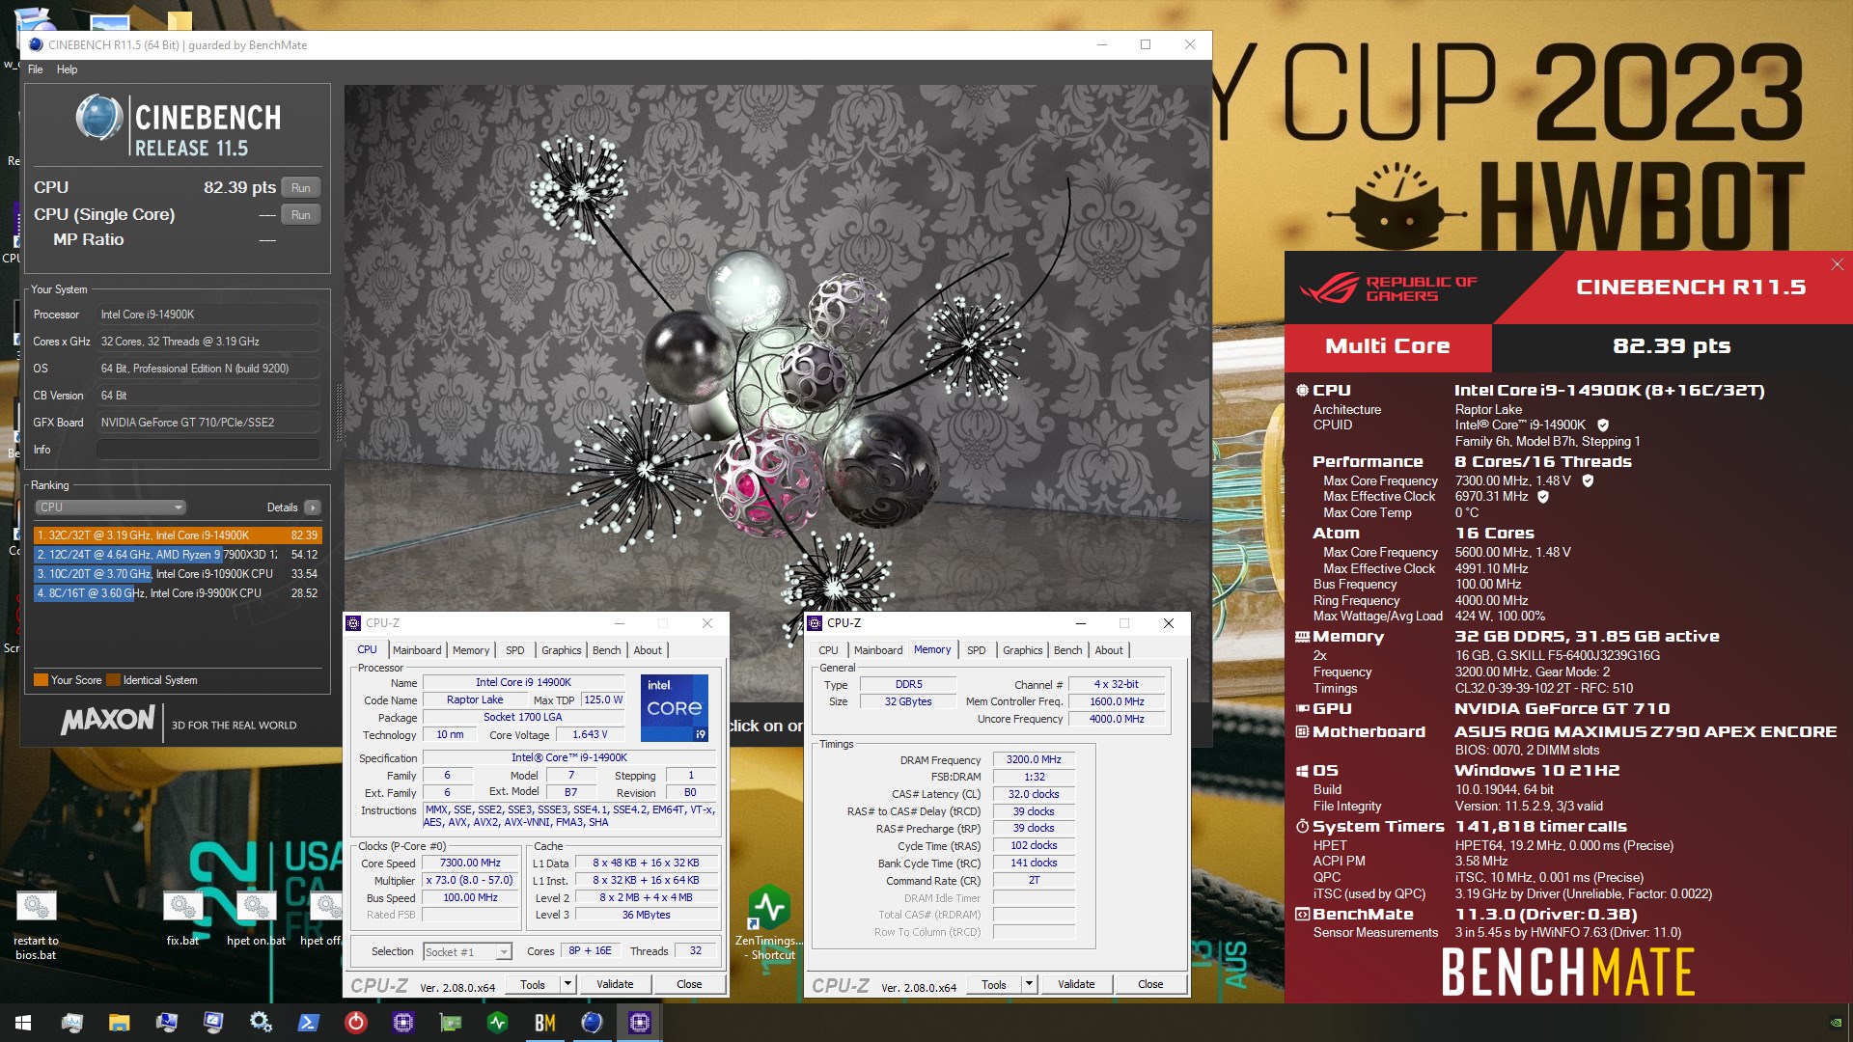The width and height of the screenshot is (1853, 1042).
Task: Open restart to bios.bat desktop file
Action: click(x=36, y=924)
